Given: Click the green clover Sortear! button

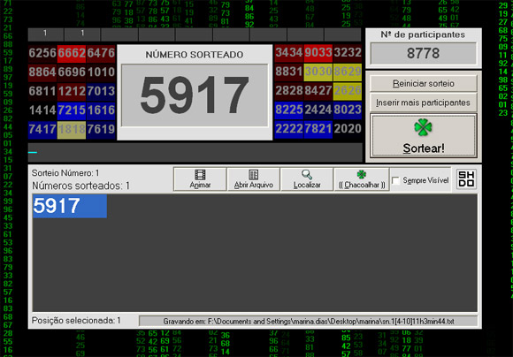Looking at the screenshot, I should coord(424,136).
